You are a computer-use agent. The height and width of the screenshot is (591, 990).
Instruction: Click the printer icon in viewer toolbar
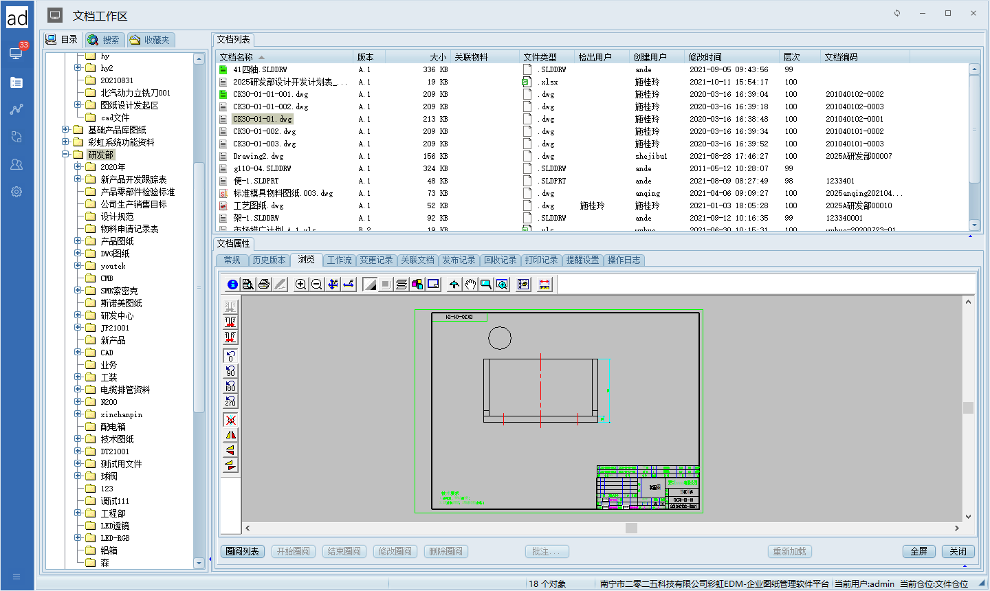264,285
